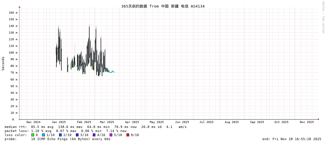Click the vertical Seconds axis label
This screenshot has height=143, width=326.
(3, 63)
